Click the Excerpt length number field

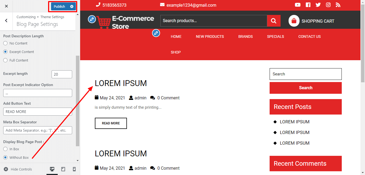(x=61, y=74)
